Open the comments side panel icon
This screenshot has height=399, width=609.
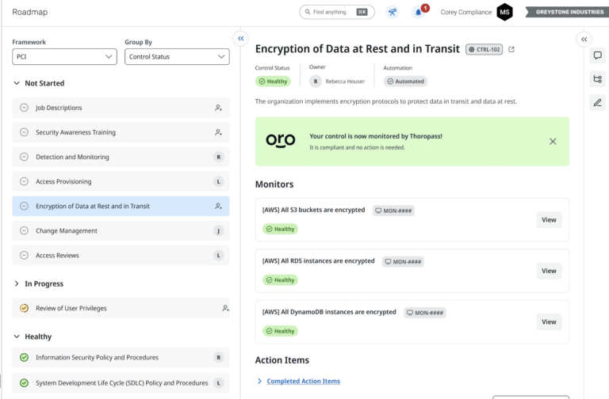(597, 55)
